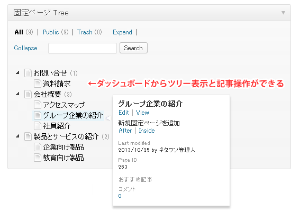Collapse the 会社概要 tree node
The height and width of the screenshot is (212, 300).
coord(18,94)
